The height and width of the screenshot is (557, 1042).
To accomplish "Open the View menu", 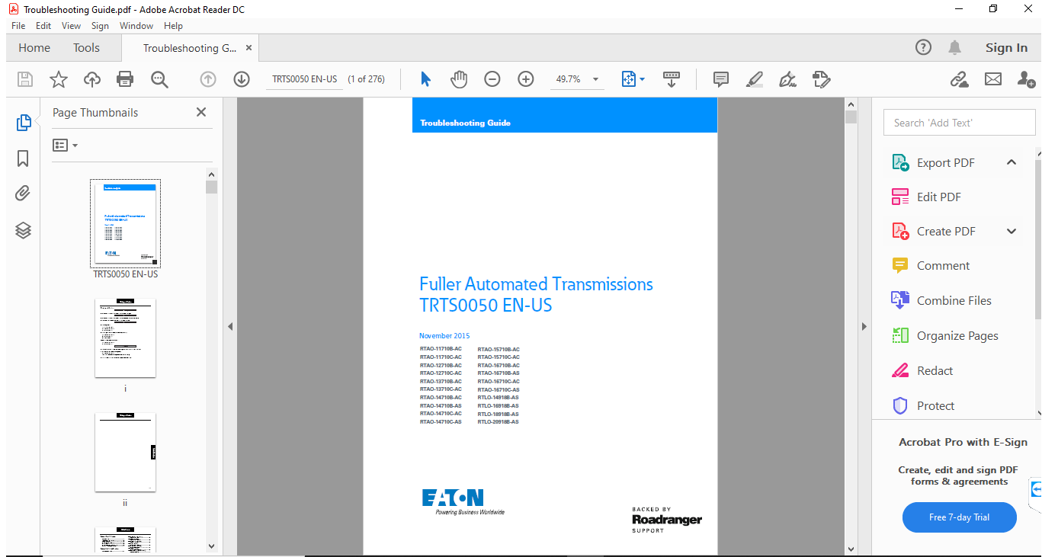I will [71, 26].
